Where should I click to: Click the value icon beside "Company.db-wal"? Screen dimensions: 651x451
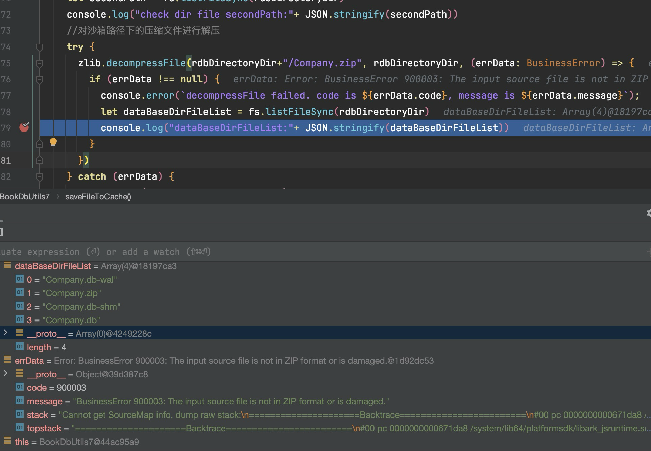20,279
